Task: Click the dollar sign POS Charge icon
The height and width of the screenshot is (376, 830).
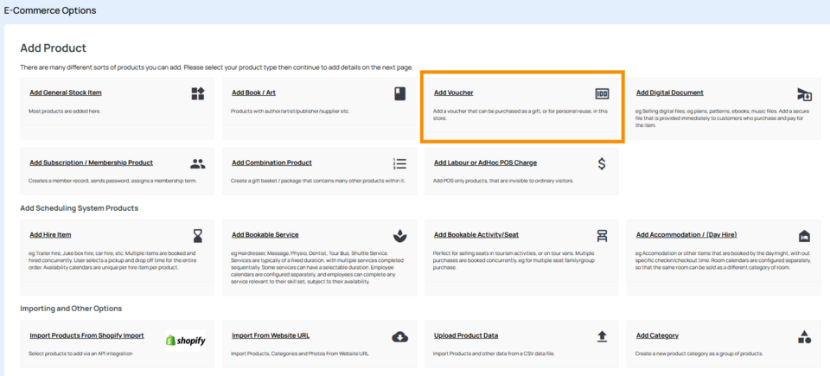Action: tap(602, 163)
